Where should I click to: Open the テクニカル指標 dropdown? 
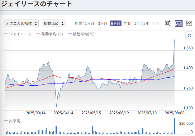click(x=21, y=23)
